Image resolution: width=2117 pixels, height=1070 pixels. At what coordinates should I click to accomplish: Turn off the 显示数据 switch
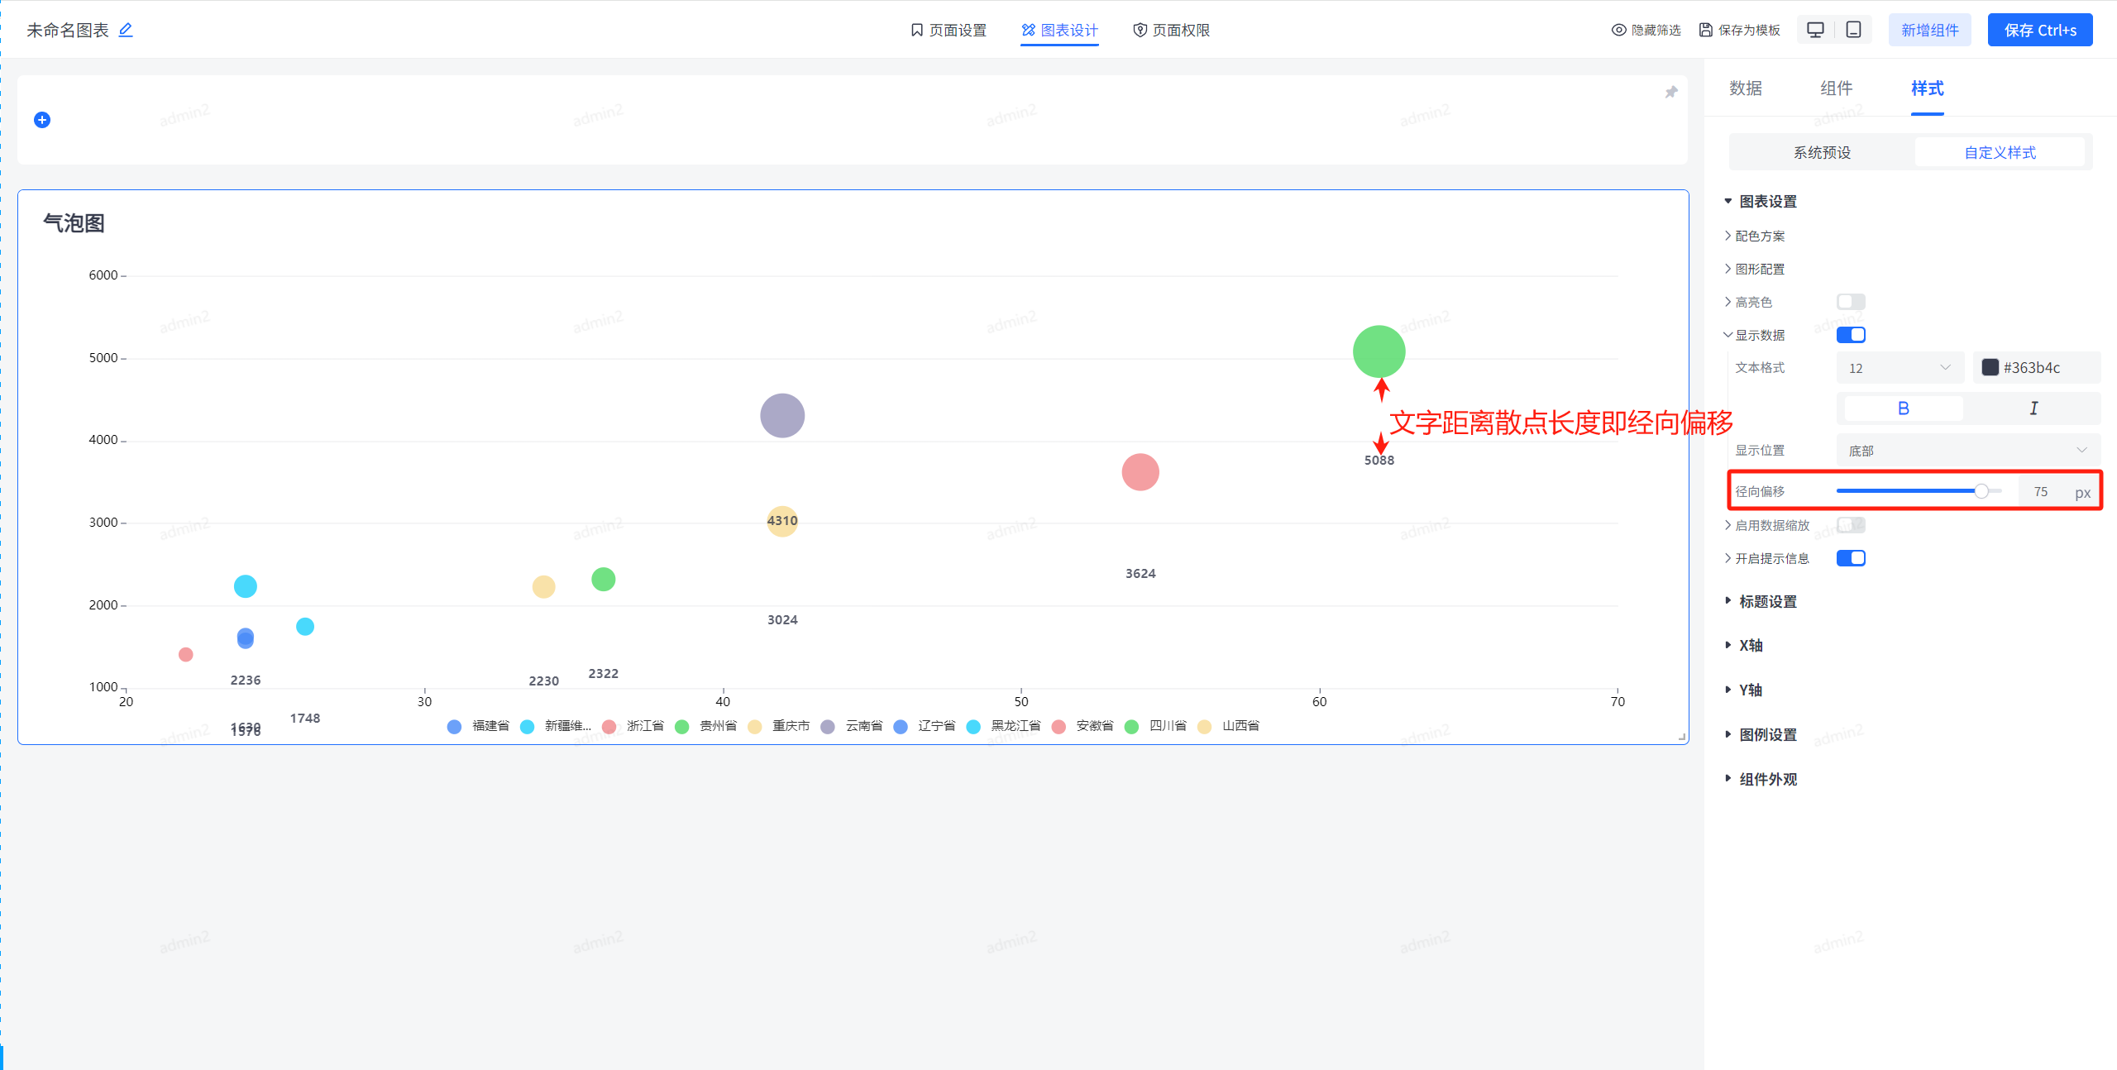1851,335
